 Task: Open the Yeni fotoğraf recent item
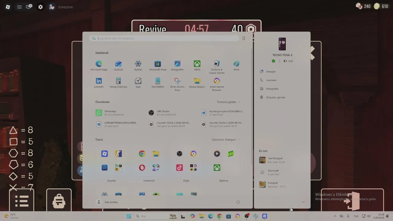click(272, 160)
